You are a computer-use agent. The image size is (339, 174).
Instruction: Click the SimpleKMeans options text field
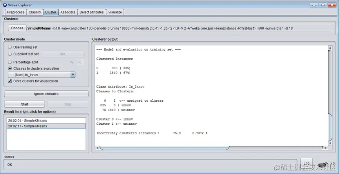(179, 28)
